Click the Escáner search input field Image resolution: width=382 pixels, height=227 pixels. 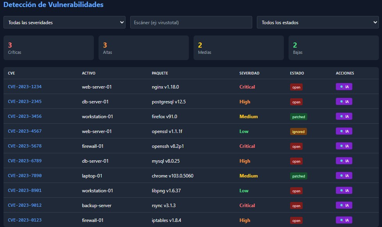tap(191, 22)
